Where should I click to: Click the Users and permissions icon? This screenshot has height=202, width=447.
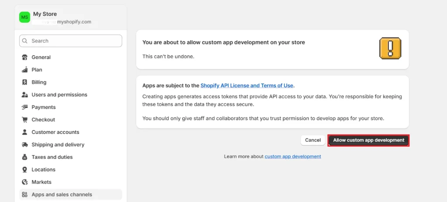pyautogui.click(x=24, y=95)
